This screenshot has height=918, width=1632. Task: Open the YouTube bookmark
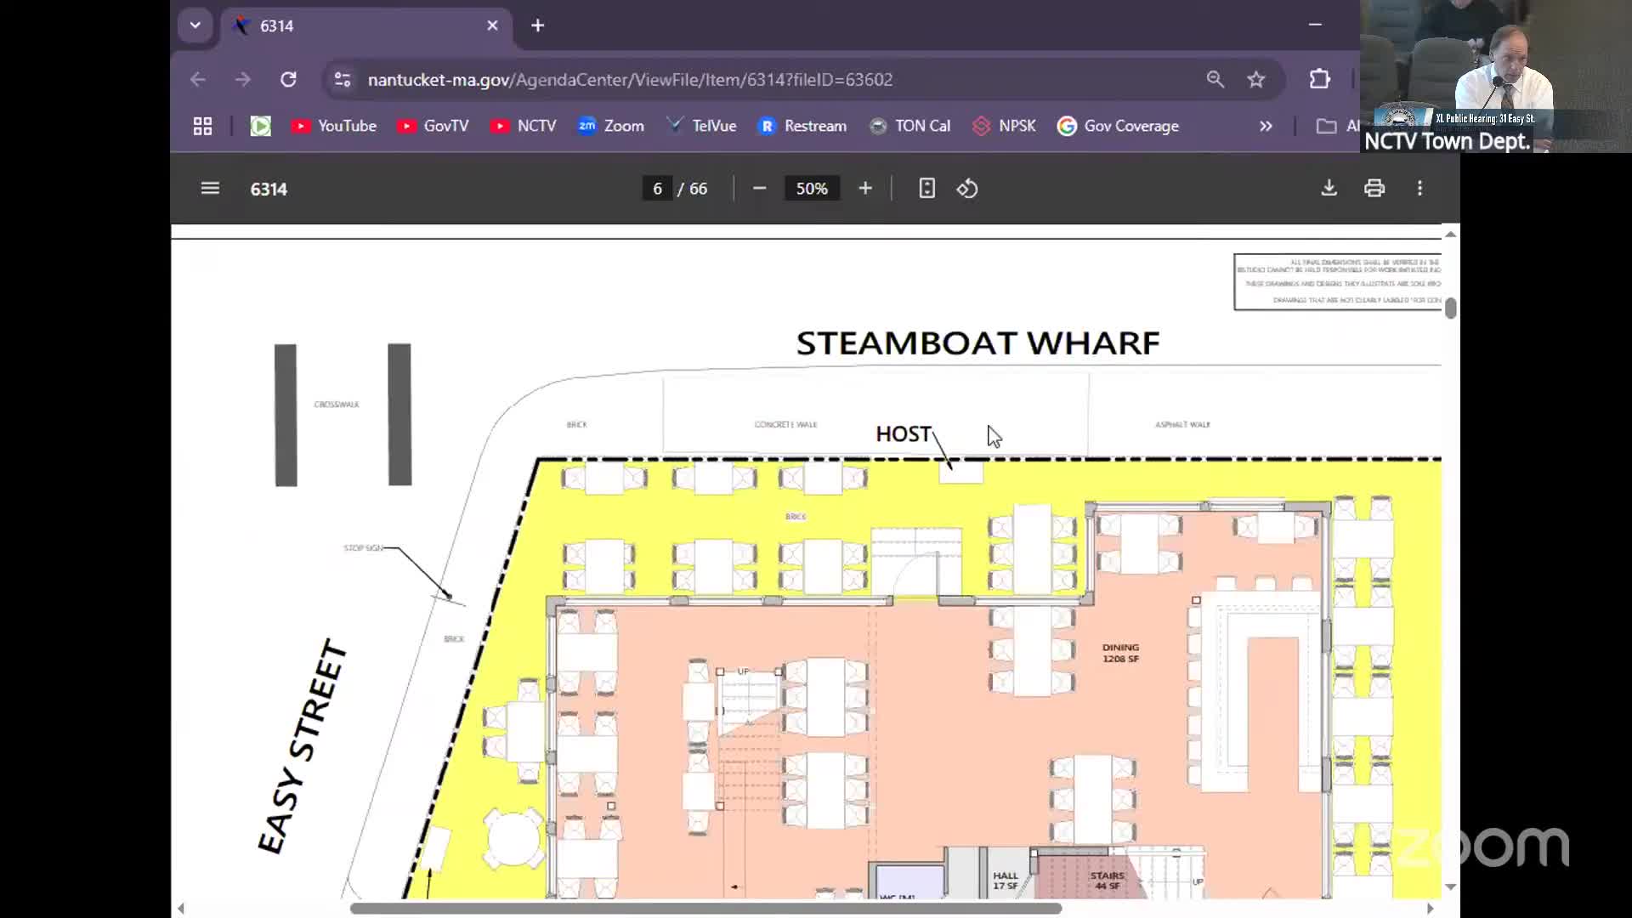334,127
